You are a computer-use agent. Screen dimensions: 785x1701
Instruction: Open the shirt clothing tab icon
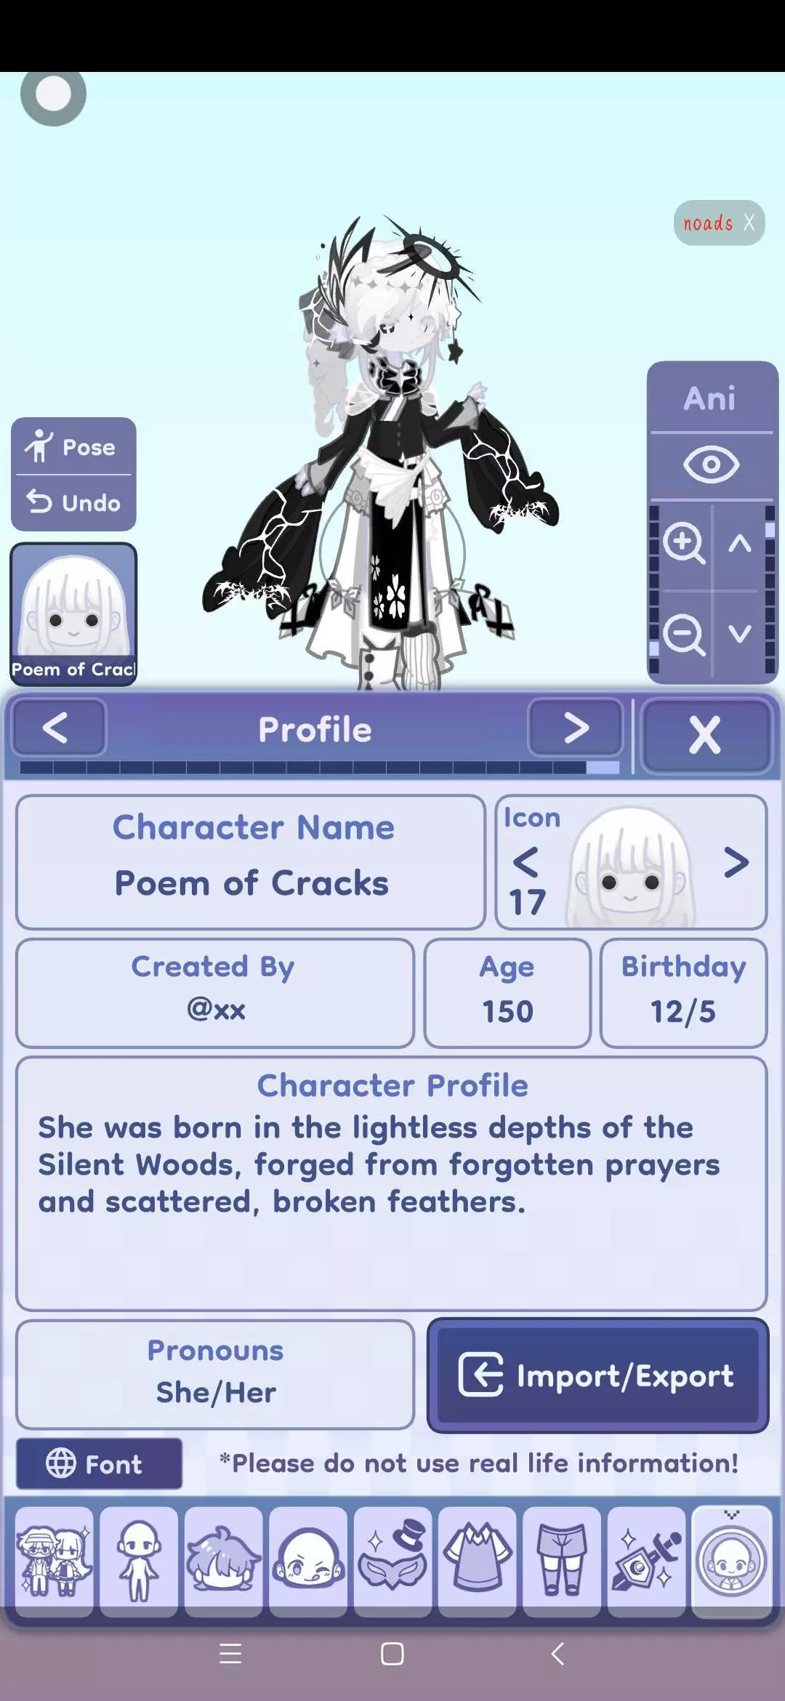(478, 1561)
